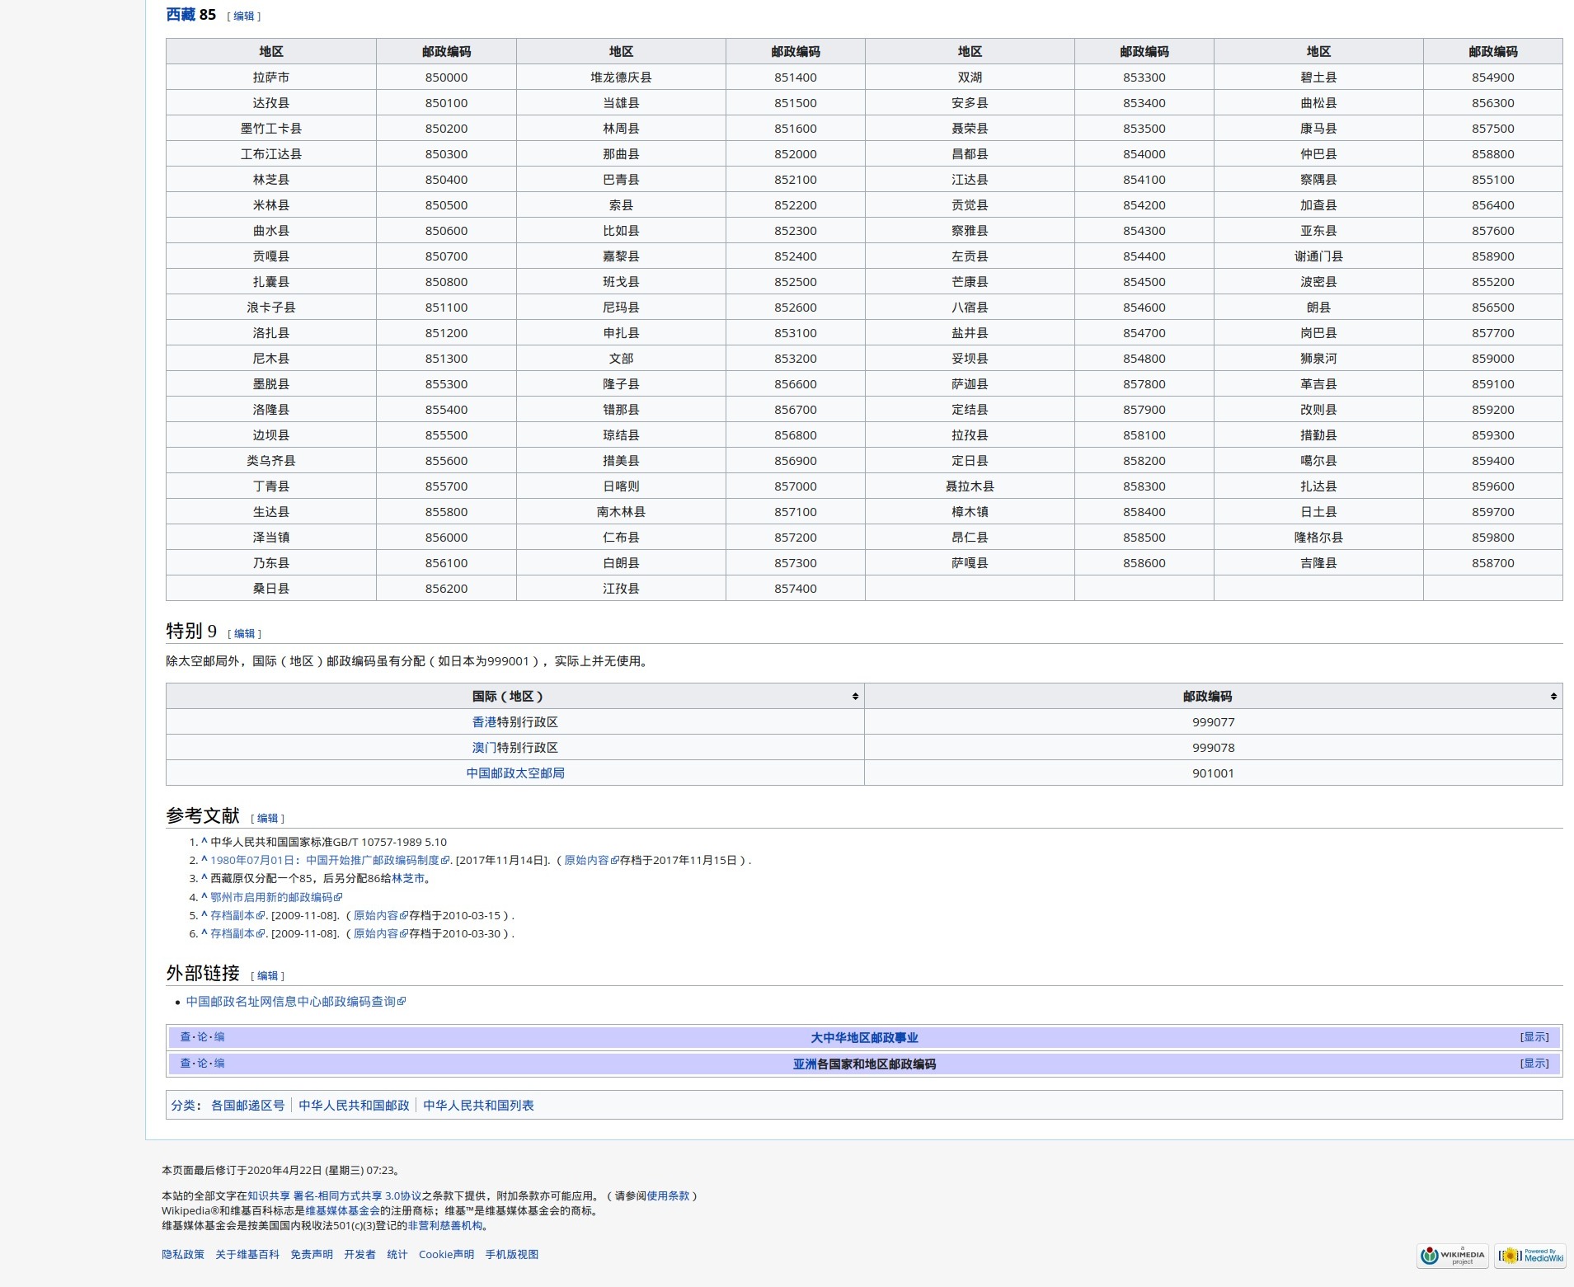The width and height of the screenshot is (1574, 1287).
Task: Click the 850000 postal code cell
Action: pyautogui.click(x=446, y=78)
